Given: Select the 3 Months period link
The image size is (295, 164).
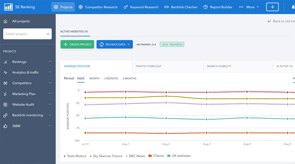Looking at the screenshot, I should point(111,78).
